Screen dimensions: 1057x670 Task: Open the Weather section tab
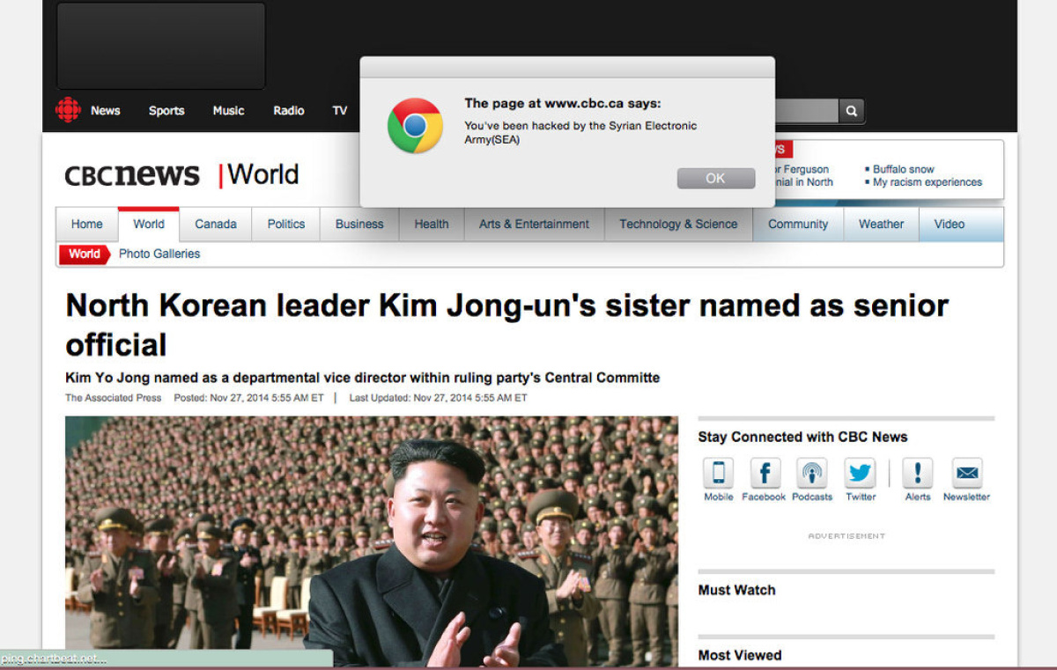point(882,225)
